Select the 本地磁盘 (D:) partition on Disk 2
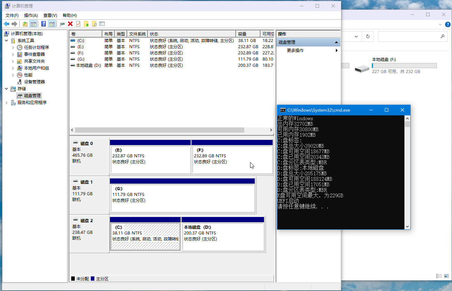Image resolution: width=452 pixels, height=291 pixels. tap(223, 233)
